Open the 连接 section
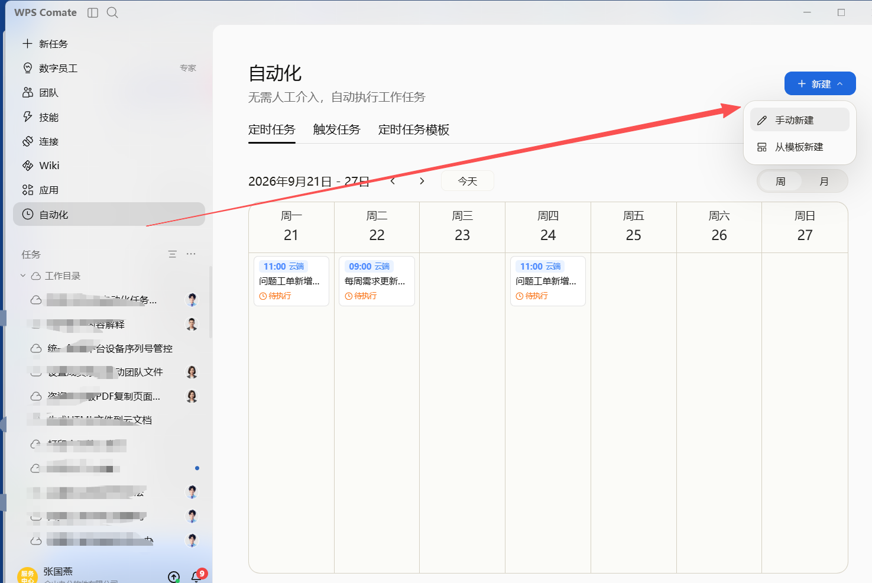 pos(109,141)
